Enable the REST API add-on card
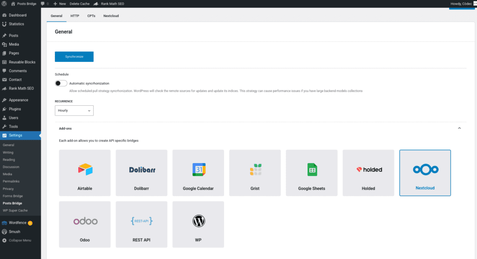This screenshot has width=477, height=259. (142, 225)
